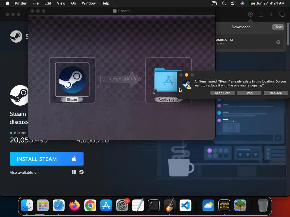Viewport: 290px width, 217px height.
Task: Open the Apple menu
Action: coord(7,3)
